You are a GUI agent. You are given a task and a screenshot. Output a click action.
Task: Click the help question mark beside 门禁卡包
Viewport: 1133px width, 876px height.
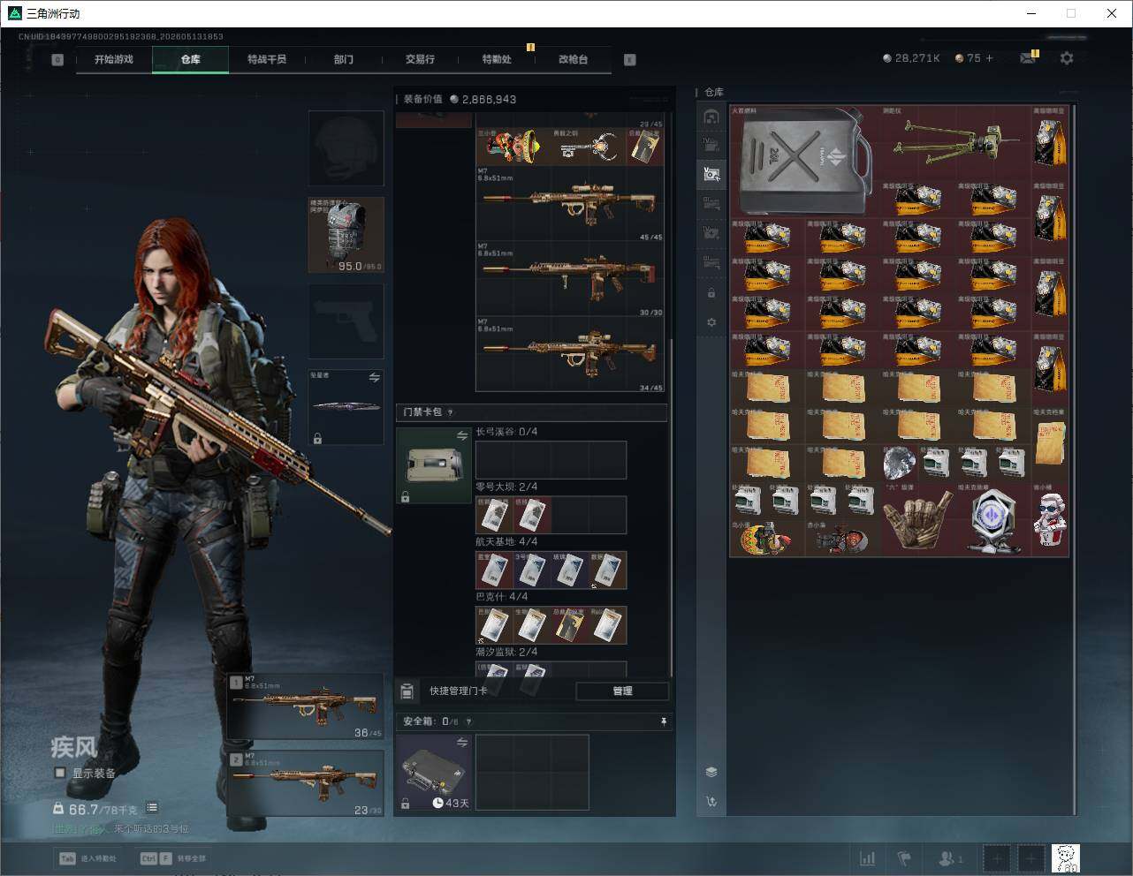451,412
